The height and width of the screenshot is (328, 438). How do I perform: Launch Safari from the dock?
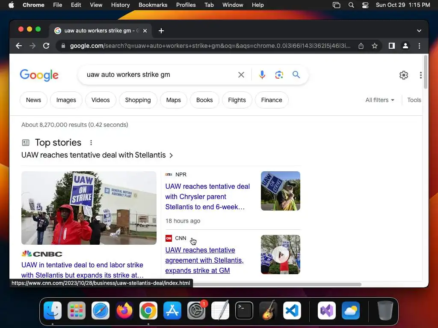(101, 310)
